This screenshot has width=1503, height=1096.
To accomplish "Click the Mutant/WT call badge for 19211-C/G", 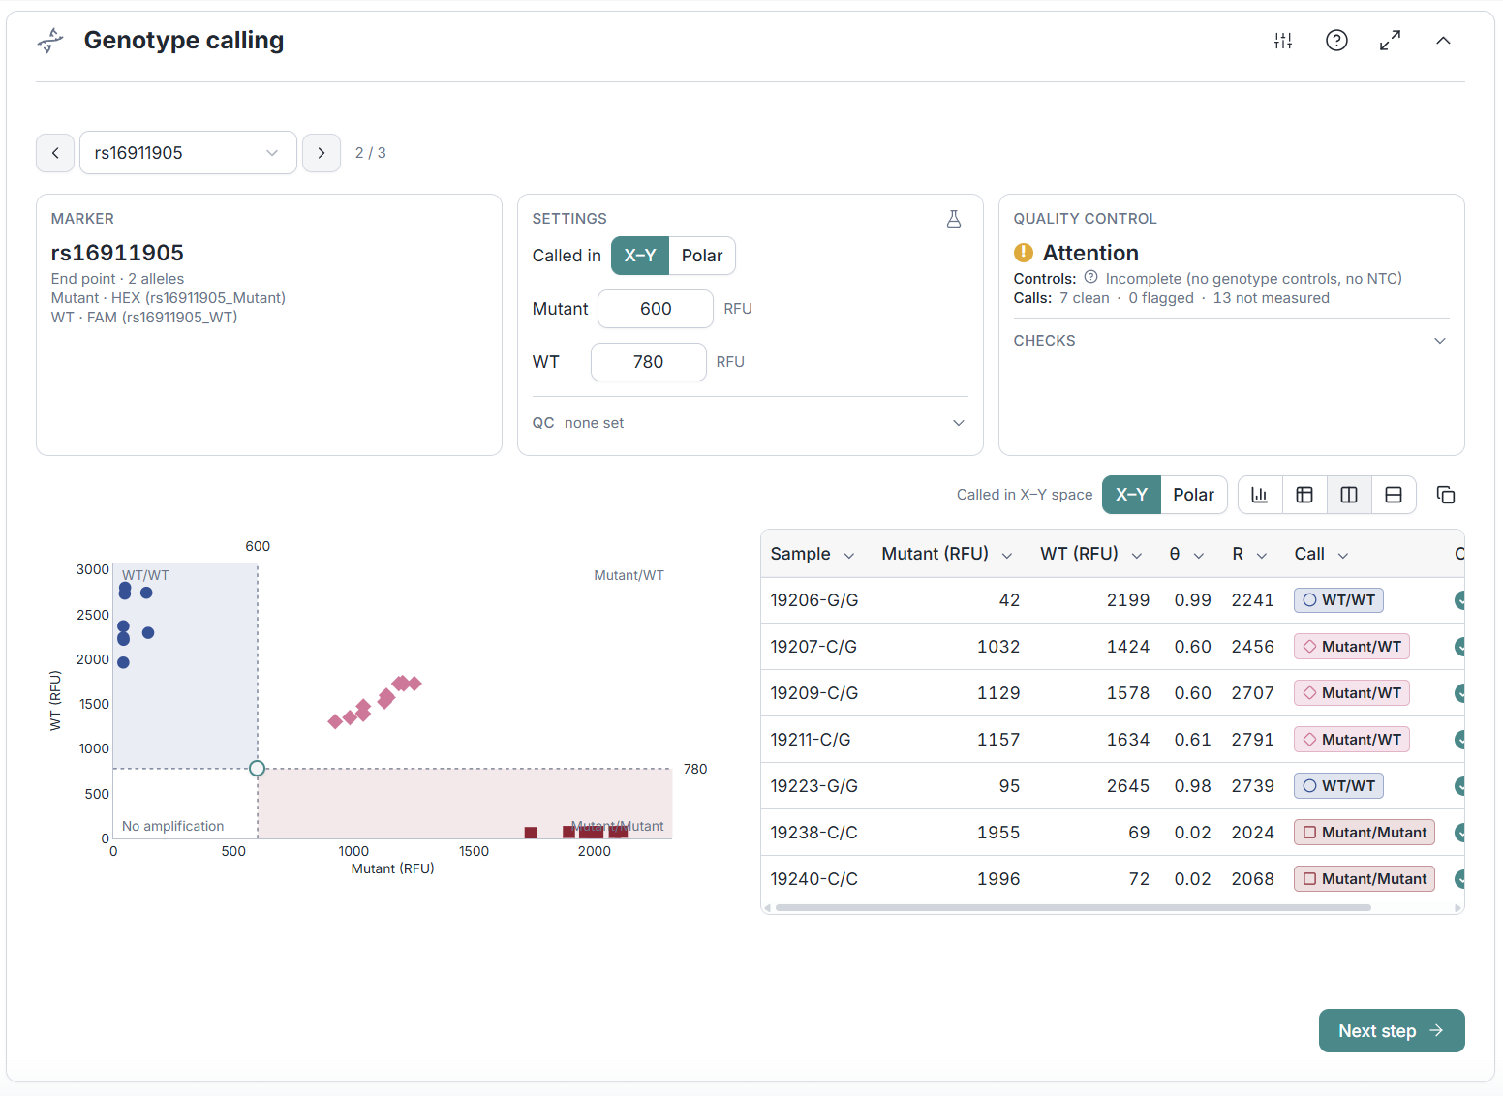I will tap(1352, 740).
